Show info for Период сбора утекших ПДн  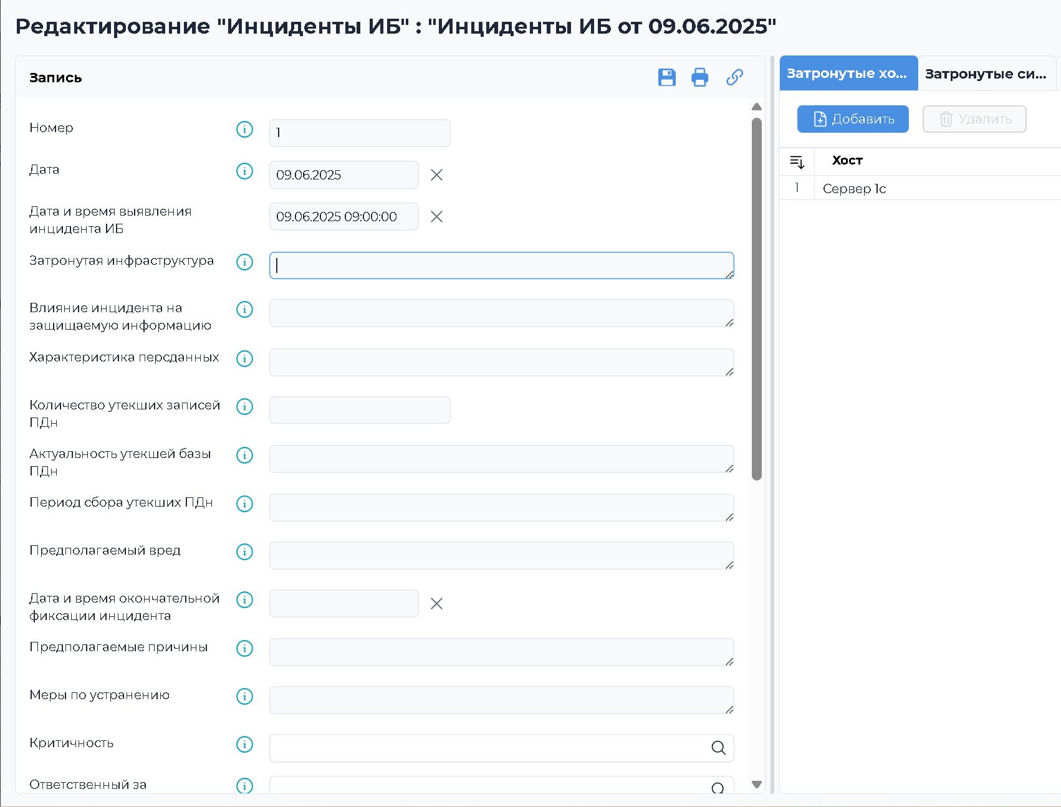[245, 504]
